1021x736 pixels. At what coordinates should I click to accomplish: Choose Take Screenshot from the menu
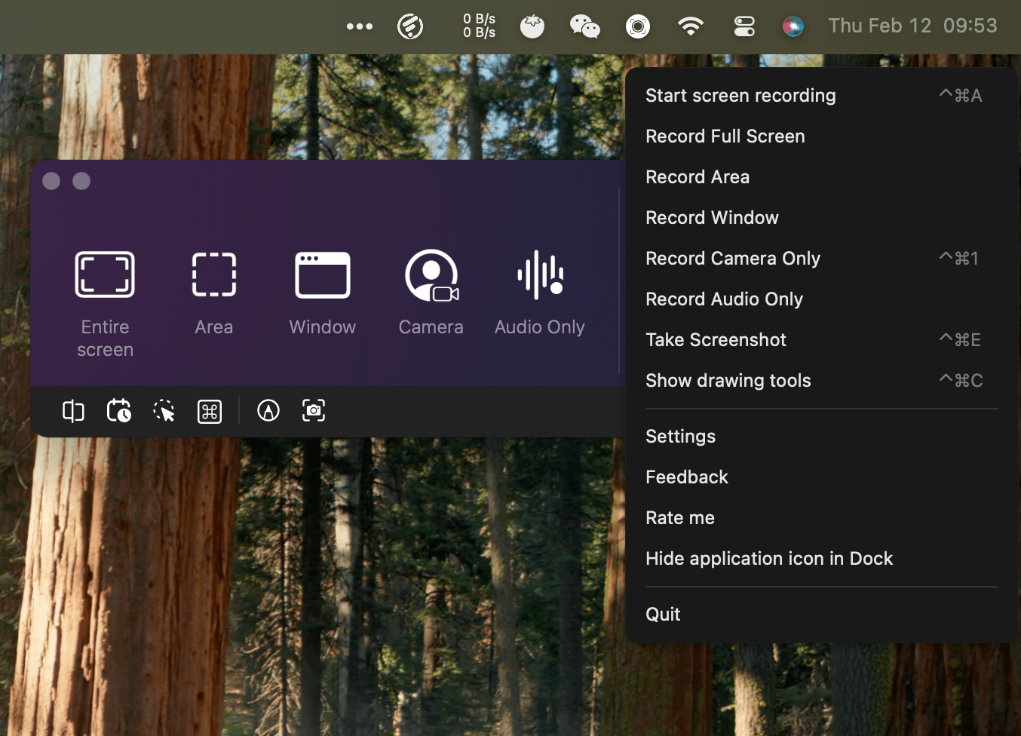716,340
